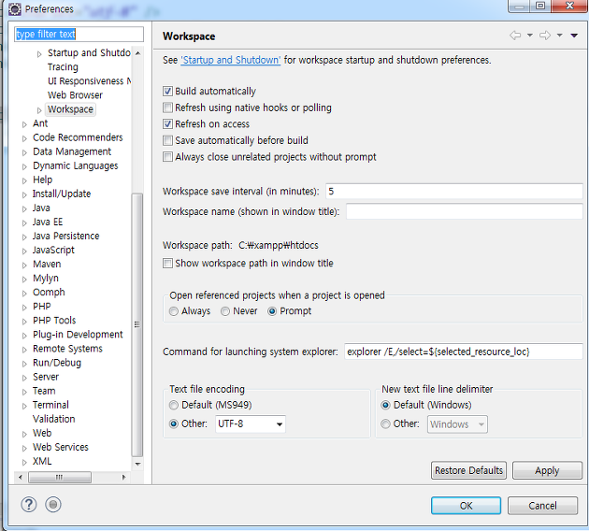Viewport: 589px width, 531px height.
Task: Click Restore Defaults button
Action: coord(468,470)
